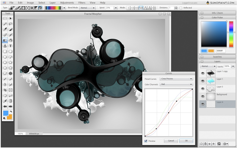
Task: Pick the Lasso tool
Action: click(x=10, y=24)
